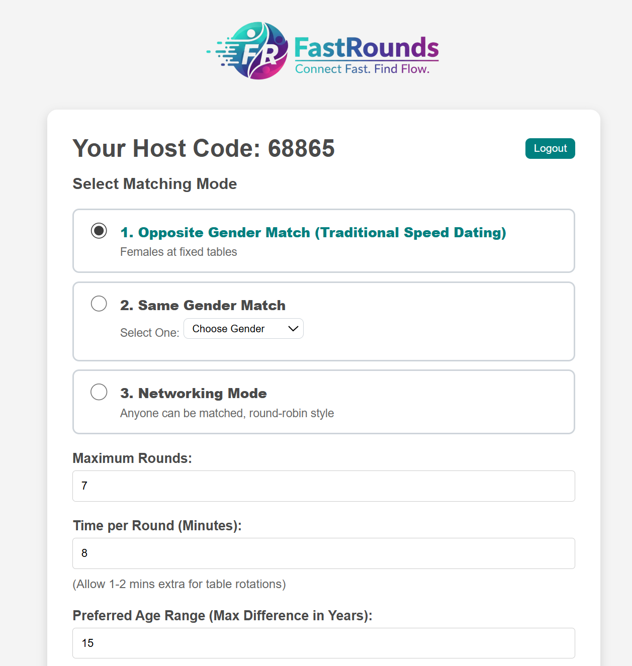Click the Networking Mode title label
The width and height of the screenshot is (632, 666).
pyautogui.click(x=194, y=394)
